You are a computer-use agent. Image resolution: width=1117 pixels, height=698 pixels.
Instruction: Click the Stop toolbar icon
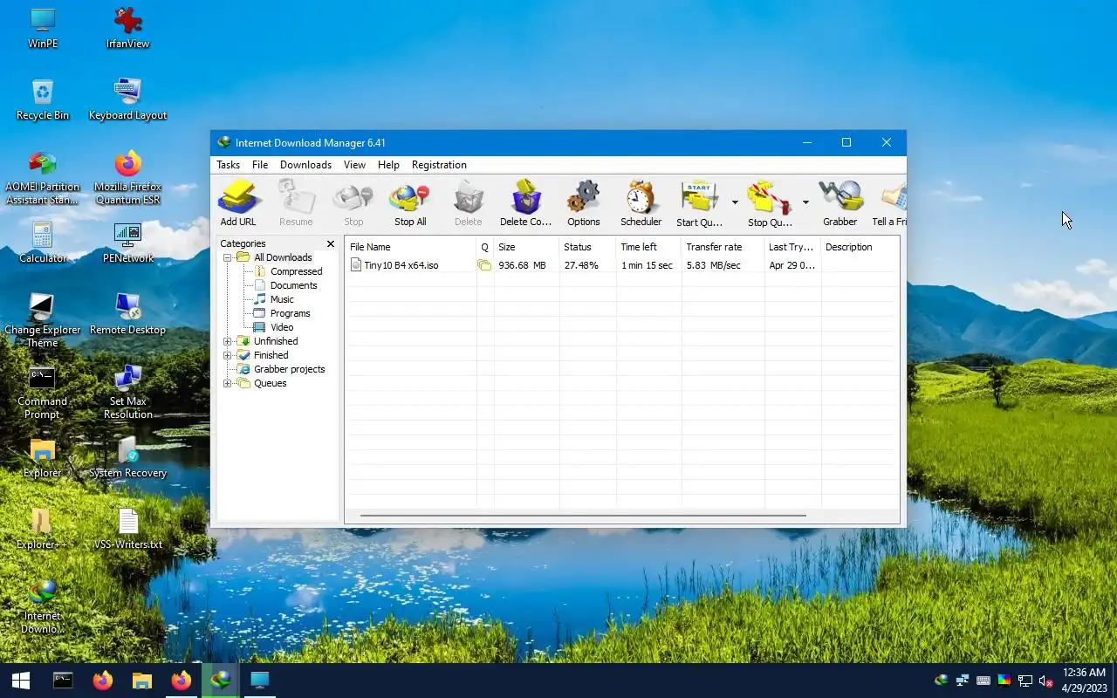pos(353,203)
